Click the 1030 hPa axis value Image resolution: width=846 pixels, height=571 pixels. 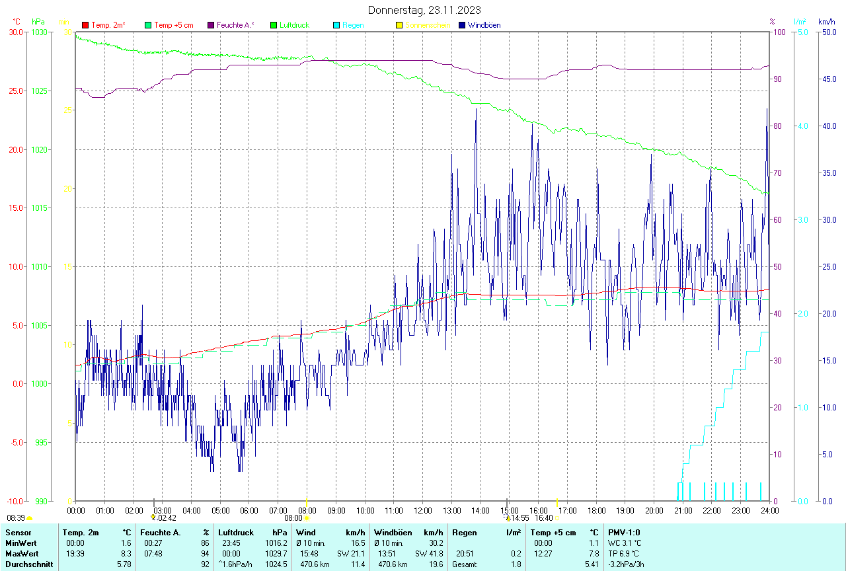coord(40,32)
